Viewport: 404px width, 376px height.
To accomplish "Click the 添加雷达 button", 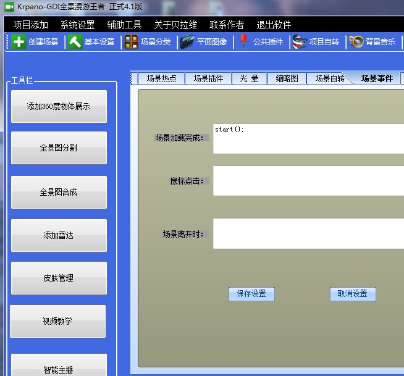I will [59, 235].
